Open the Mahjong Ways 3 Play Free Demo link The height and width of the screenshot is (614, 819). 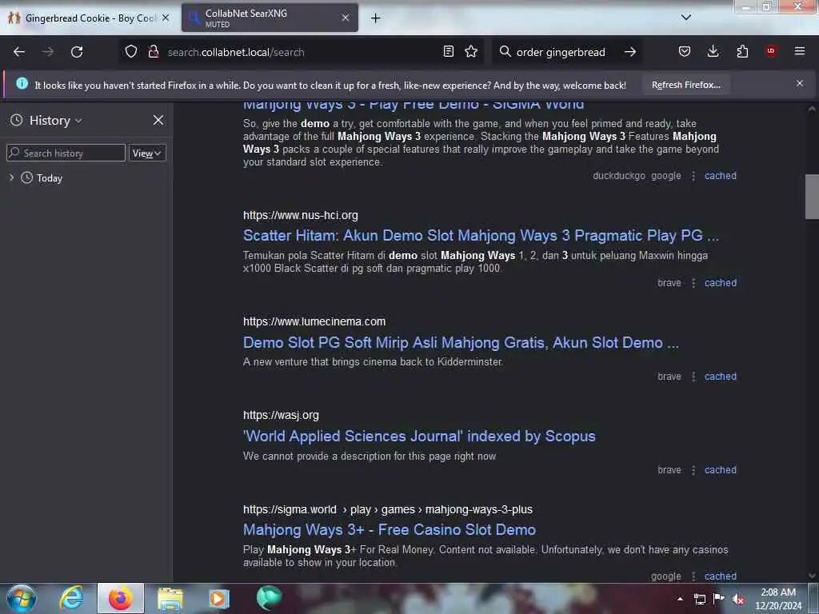coord(413,105)
